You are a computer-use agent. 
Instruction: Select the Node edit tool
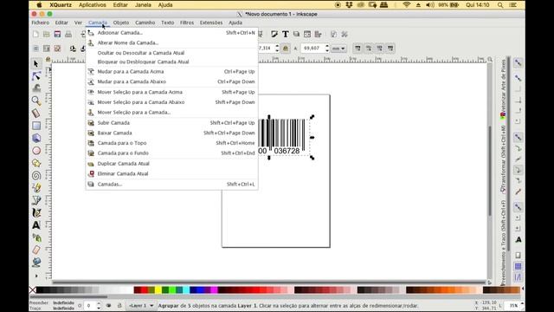(x=36, y=75)
